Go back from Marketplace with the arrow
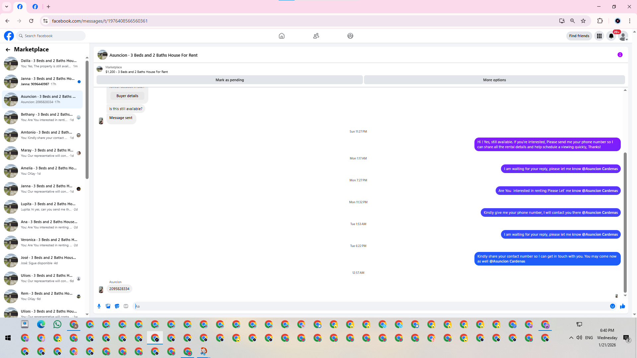 8,50
